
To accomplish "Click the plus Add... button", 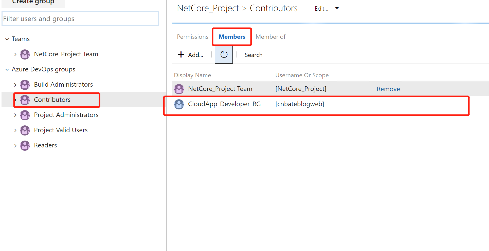I will [191, 55].
